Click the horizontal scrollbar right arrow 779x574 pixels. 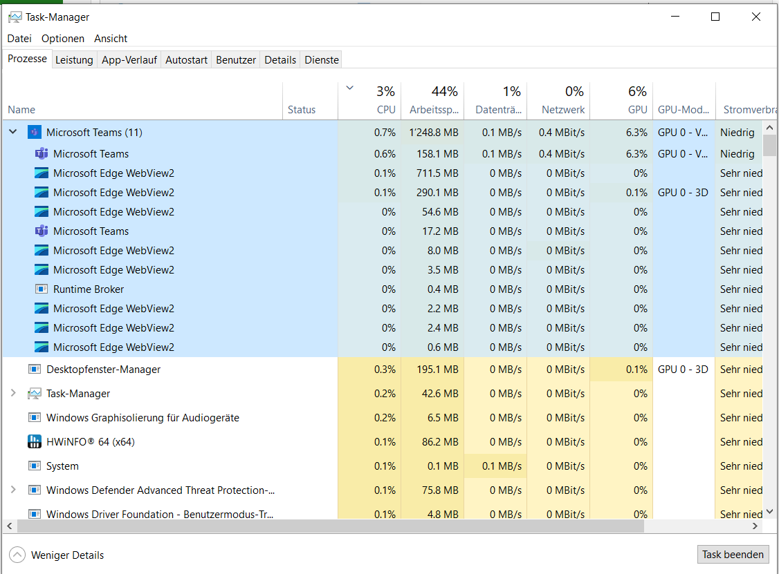coord(755,526)
